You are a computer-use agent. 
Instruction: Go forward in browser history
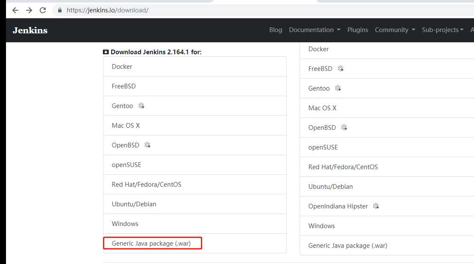pyautogui.click(x=29, y=10)
